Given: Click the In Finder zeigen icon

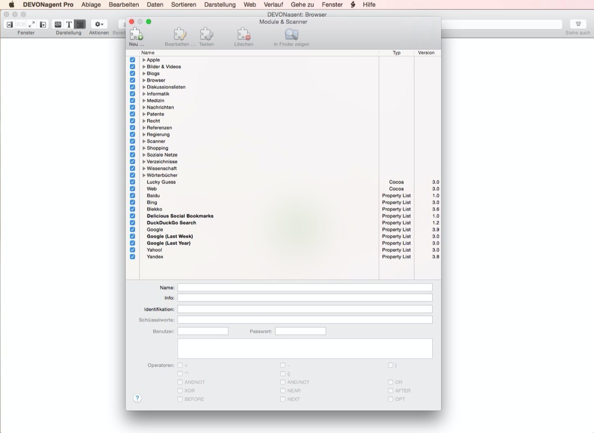Looking at the screenshot, I should pyautogui.click(x=292, y=34).
